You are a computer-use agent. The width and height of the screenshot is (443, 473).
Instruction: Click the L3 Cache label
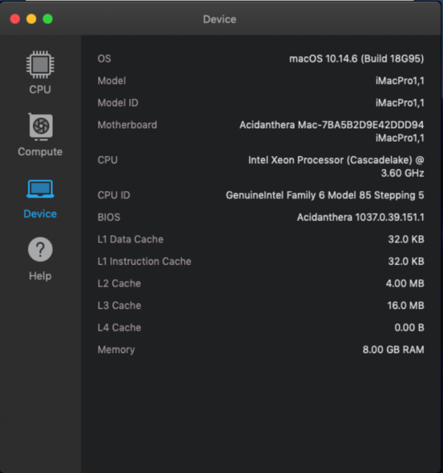[119, 305]
